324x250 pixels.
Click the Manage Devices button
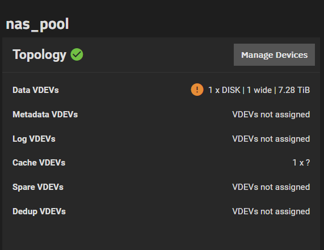click(274, 55)
